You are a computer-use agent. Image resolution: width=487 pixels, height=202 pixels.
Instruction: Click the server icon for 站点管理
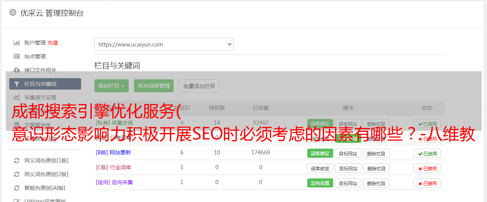click(x=16, y=56)
